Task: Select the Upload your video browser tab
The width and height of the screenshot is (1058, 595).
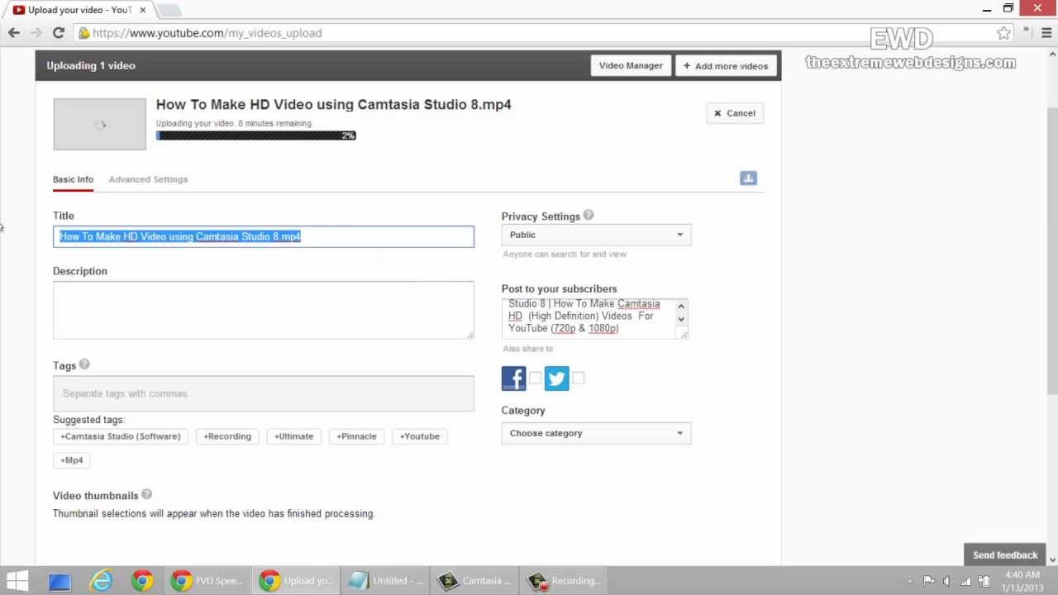Action: click(x=79, y=10)
